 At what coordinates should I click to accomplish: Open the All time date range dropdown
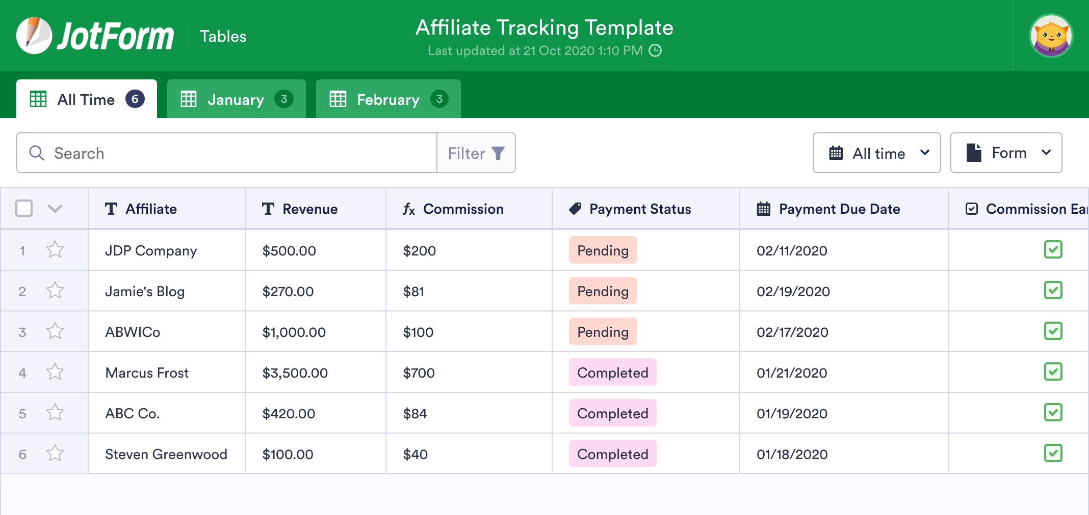pyautogui.click(x=876, y=153)
